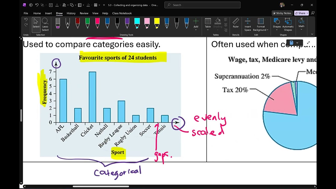Select the yellow highlighter
This screenshot has width=336, height=189.
157,23
